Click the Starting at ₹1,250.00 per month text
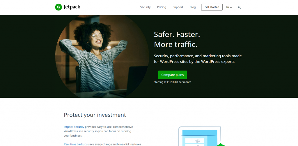Screen dimensions: 298x146 point(172,82)
